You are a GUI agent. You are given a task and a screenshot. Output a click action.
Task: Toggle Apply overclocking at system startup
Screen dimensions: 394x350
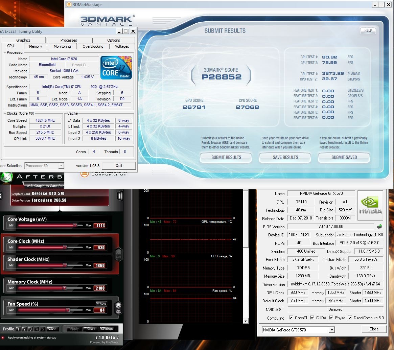tap(3, 337)
